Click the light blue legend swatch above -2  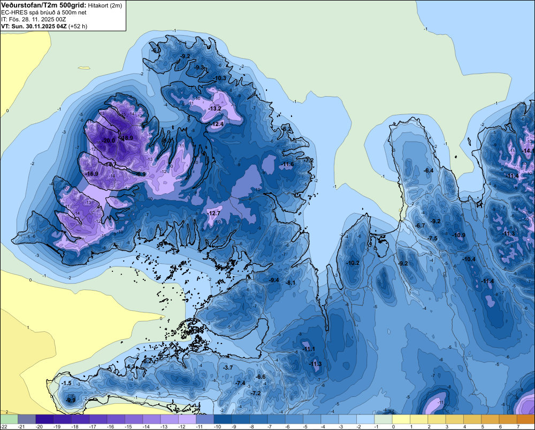(365, 419)
